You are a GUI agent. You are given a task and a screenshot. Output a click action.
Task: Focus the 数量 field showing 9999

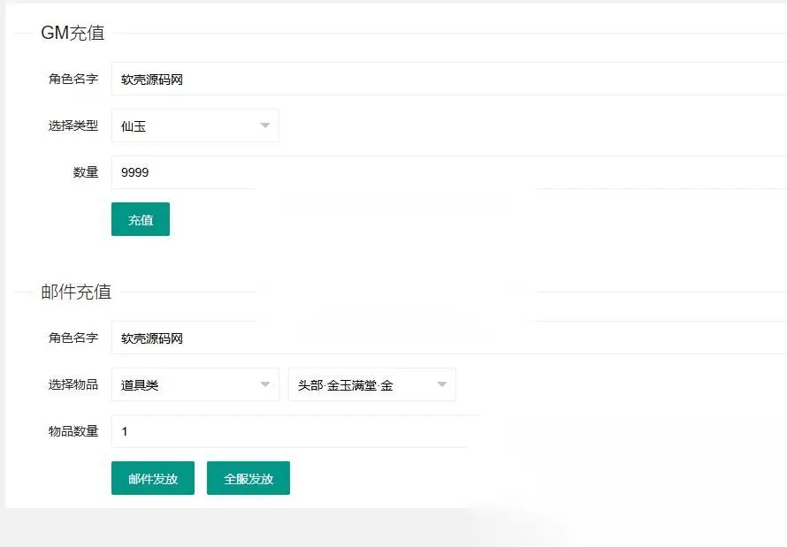pyautogui.click(x=449, y=172)
